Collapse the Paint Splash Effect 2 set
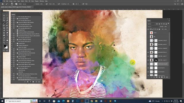This screenshot has width=184, height=103. coord(16,68)
